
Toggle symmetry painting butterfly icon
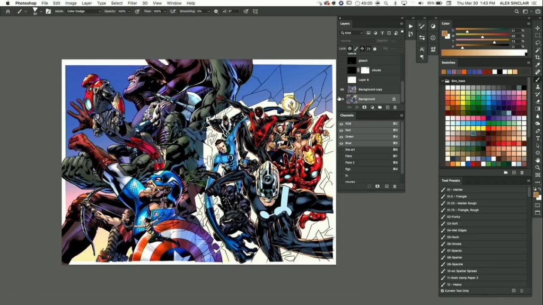point(255,12)
